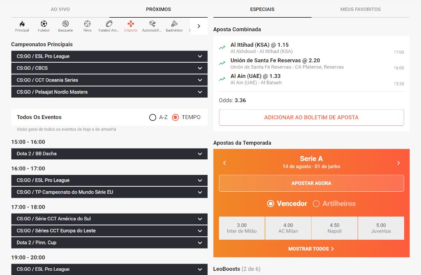Choose the Futebol soccer ball icon
Image resolution: width=421 pixels, height=275 pixels.
coord(44,24)
